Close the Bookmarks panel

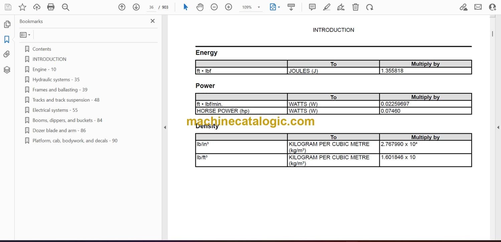click(153, 21)
